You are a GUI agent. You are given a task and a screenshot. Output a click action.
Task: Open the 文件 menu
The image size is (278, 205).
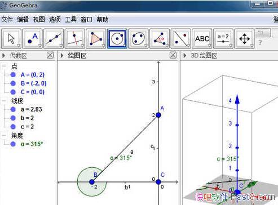point(7,20)
